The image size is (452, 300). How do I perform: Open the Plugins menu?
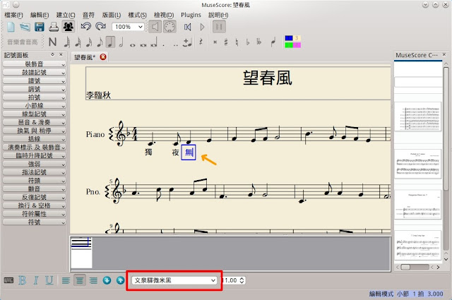[x=191, y=15]
